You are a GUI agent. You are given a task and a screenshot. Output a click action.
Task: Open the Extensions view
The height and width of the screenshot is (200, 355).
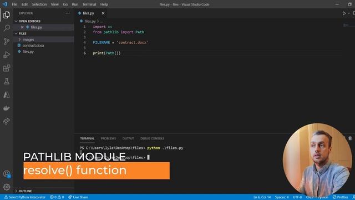pyautogui.click(x=7, y=68)
